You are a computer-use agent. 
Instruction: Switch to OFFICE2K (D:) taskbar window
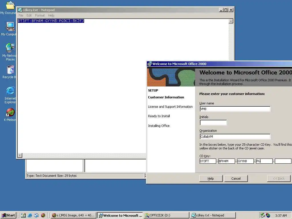click(x=167, y=215)
